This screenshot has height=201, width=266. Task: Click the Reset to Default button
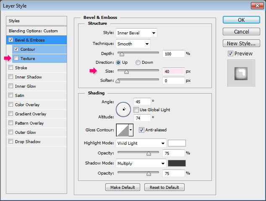pos(164,187)
